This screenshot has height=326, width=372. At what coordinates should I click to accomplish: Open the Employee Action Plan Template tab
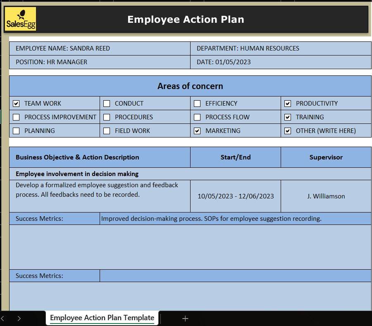point(102,318)
